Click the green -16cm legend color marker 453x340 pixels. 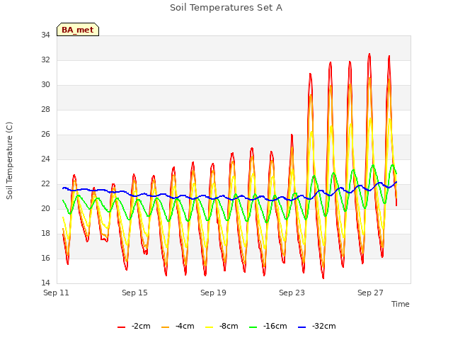[253, 327]
